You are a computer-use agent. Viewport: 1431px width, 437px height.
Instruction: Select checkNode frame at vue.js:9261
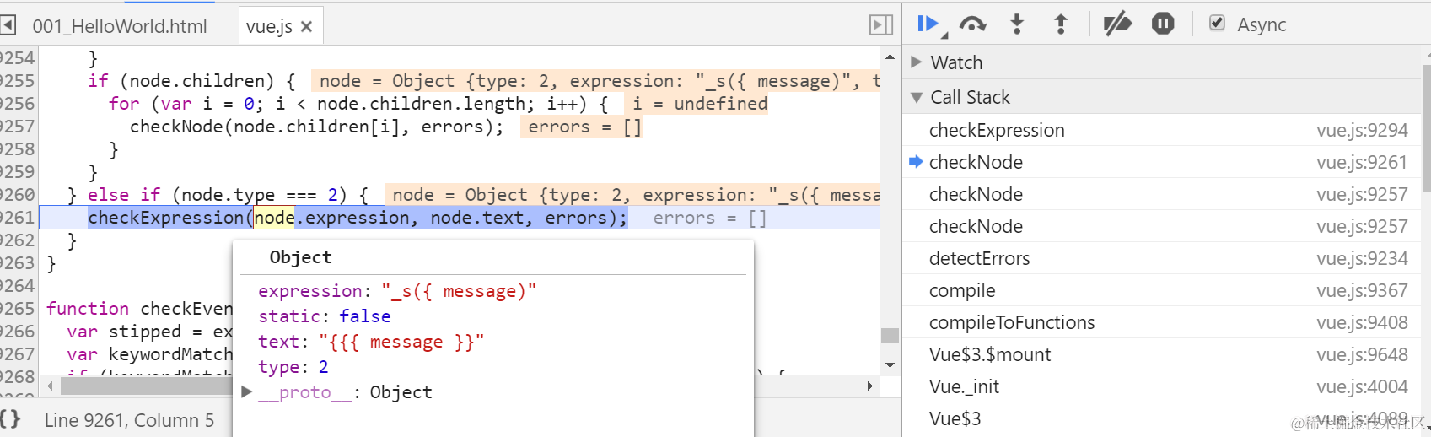coord(1161,162)
